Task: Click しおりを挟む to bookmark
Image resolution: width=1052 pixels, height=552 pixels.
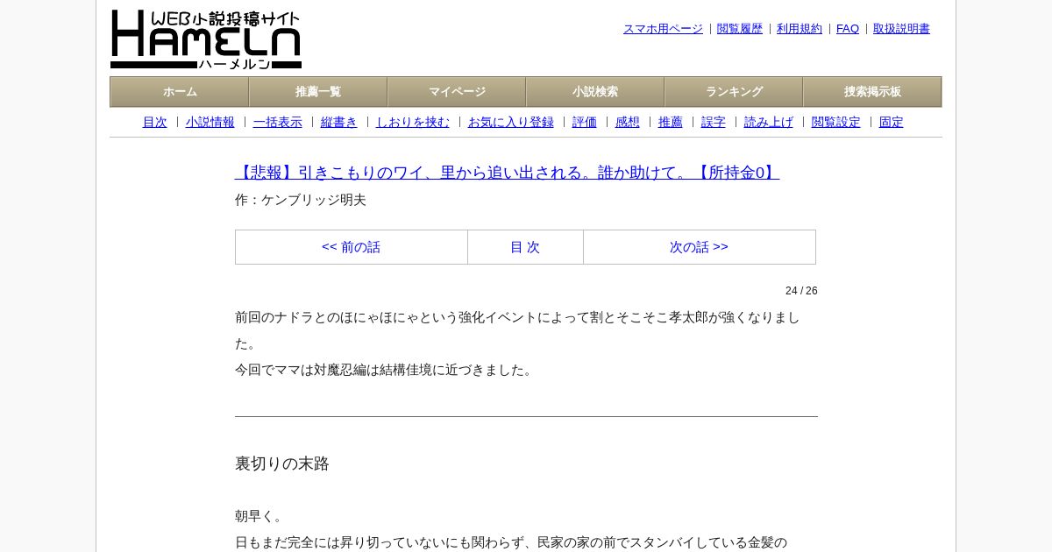Action: click(413, 123)
